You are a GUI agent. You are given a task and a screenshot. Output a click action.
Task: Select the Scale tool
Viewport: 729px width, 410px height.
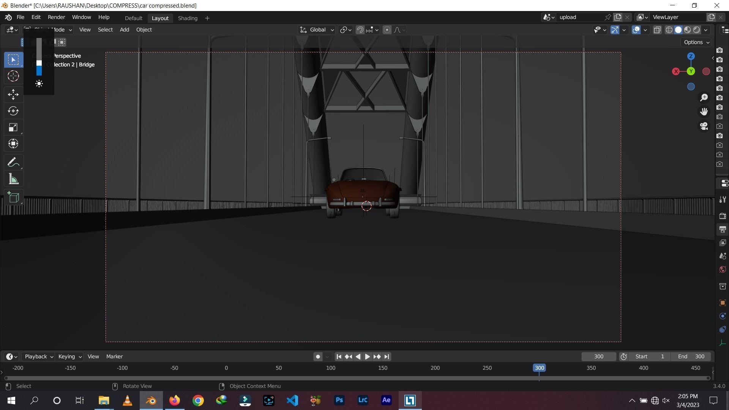tap(13, 127)
